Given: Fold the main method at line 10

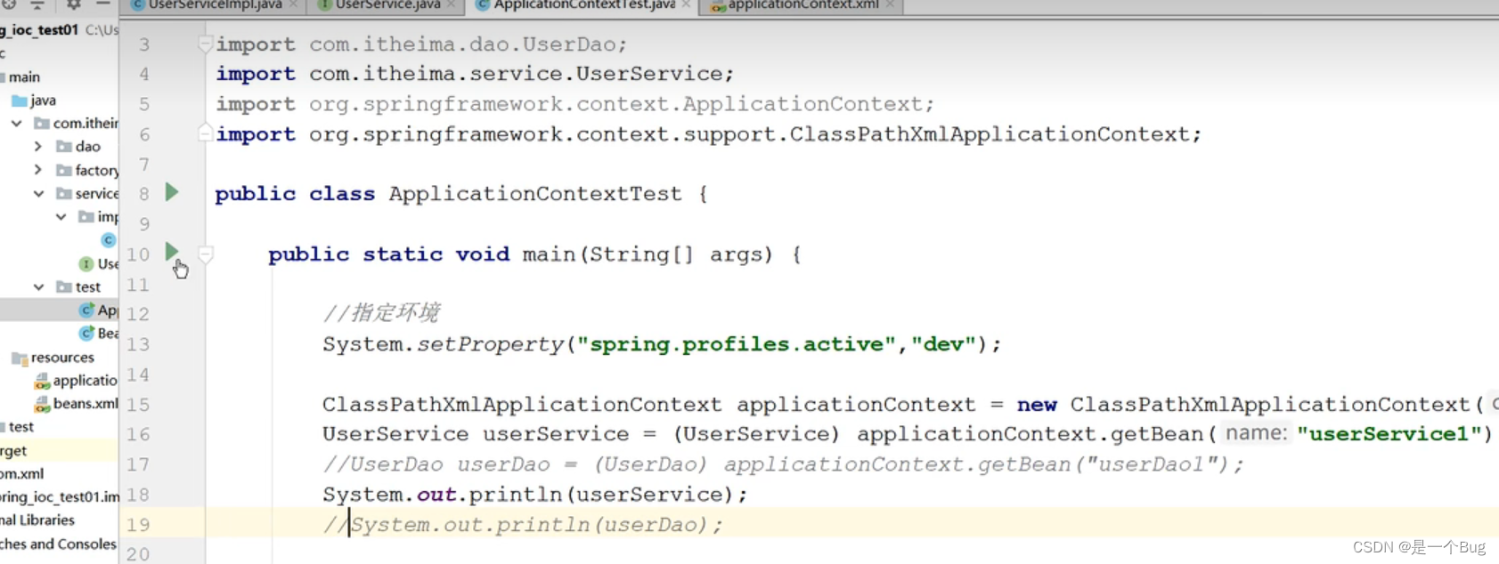Looking at the screenshot, I should pos(205,254).
